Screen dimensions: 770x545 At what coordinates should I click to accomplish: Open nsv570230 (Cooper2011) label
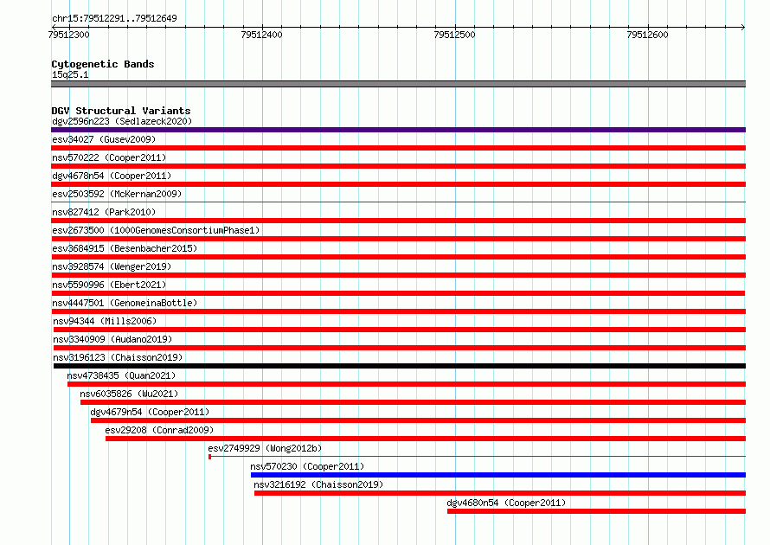[x=307, y=466]
